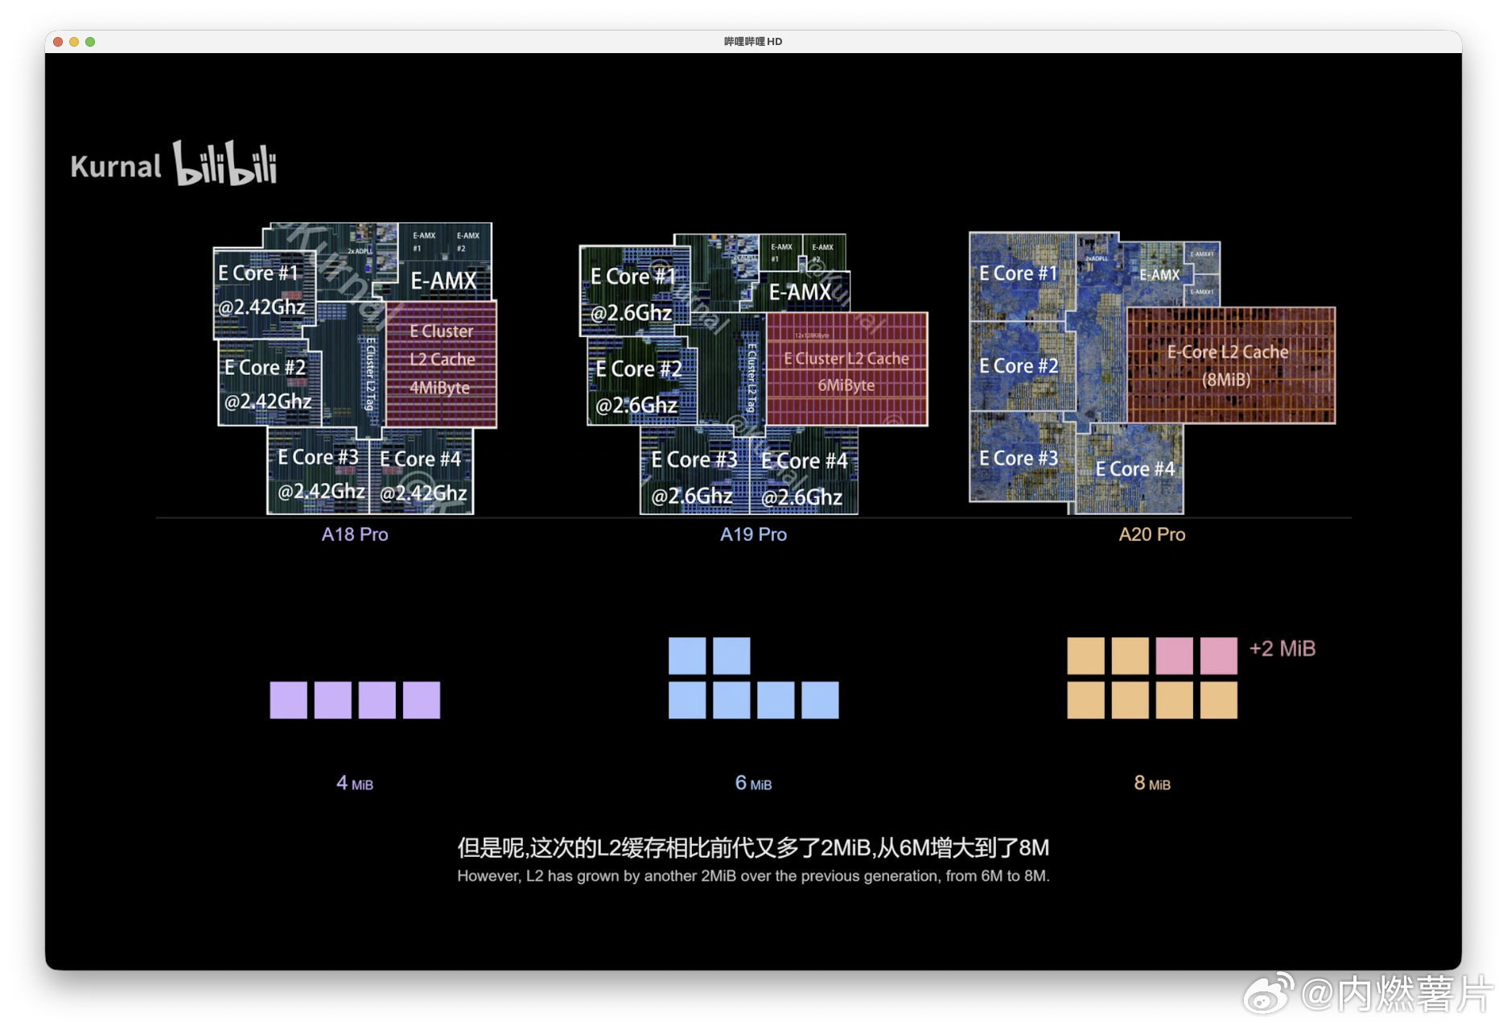Click the A18 Pro die shot image
This screenshot has width=1507, height=1030.
coord(355,369)
